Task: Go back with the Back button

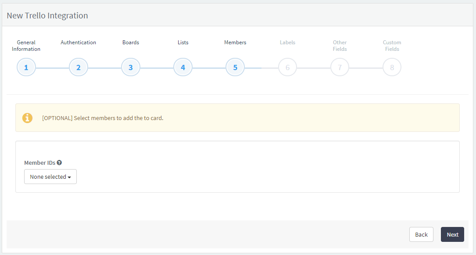Action: (421, 234)
